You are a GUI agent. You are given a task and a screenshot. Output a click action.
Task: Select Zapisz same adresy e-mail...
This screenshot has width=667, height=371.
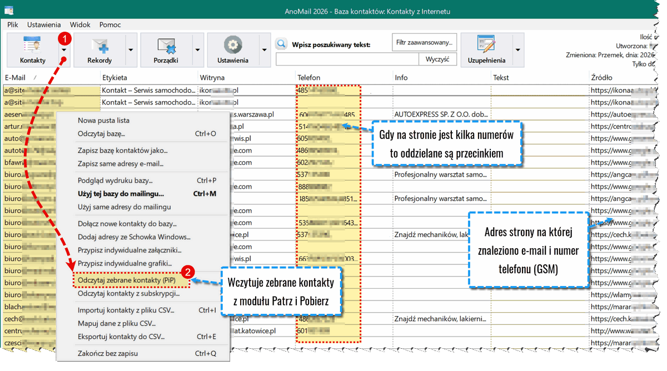point(143,164)
